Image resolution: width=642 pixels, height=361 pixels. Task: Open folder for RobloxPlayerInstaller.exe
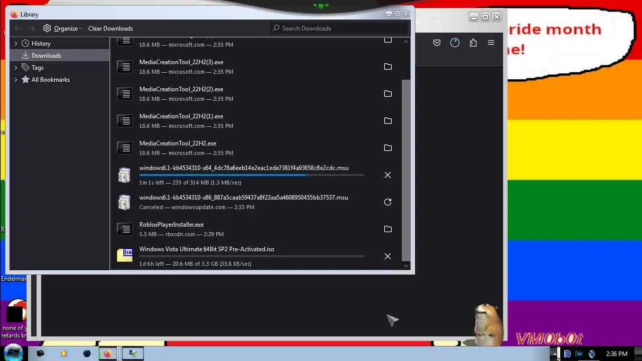(x=388, y=229)
